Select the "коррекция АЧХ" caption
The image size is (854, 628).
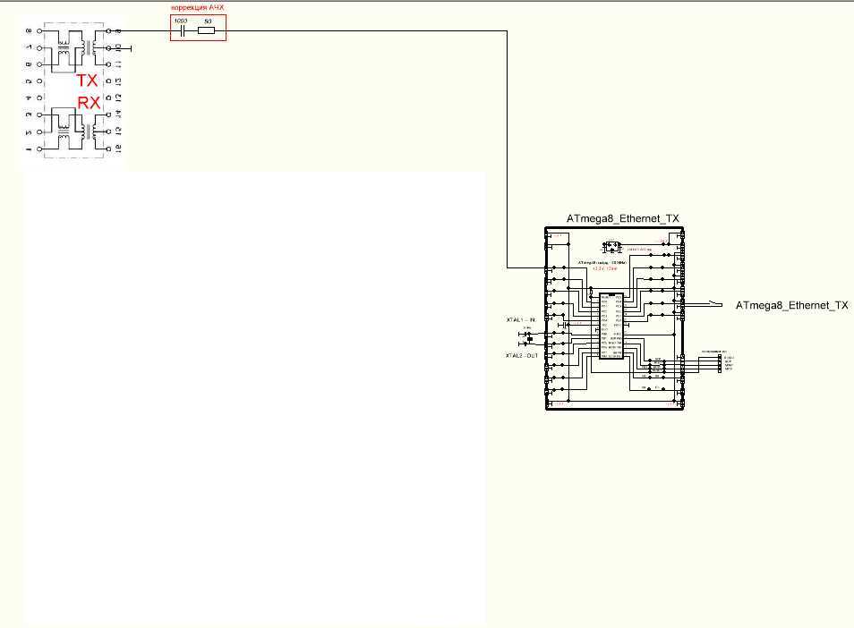pyautogui.click(x=197, y=8)
